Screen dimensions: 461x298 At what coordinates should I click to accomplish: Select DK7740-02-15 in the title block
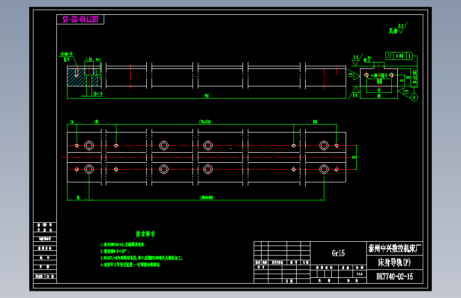(x=395, y=276)
